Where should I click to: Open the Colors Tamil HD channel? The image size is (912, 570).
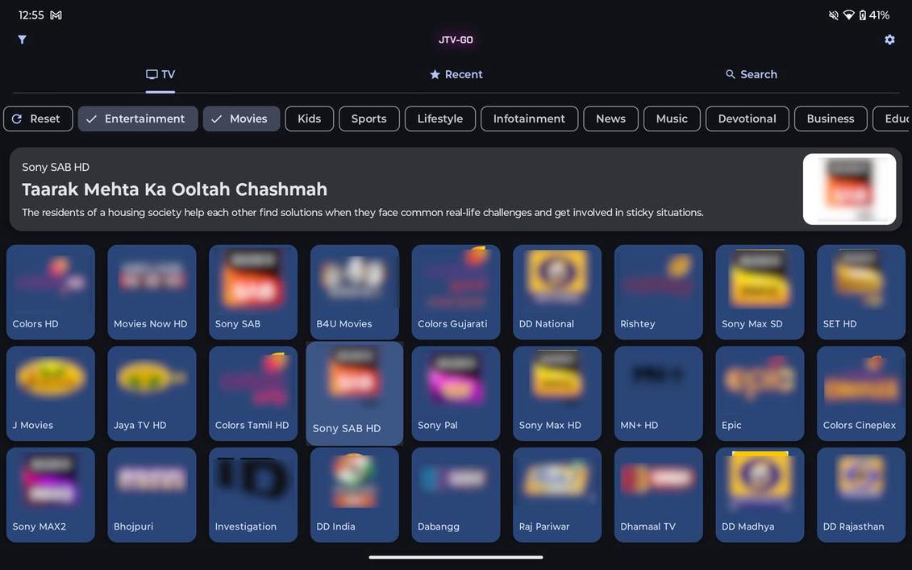point(253,393)
